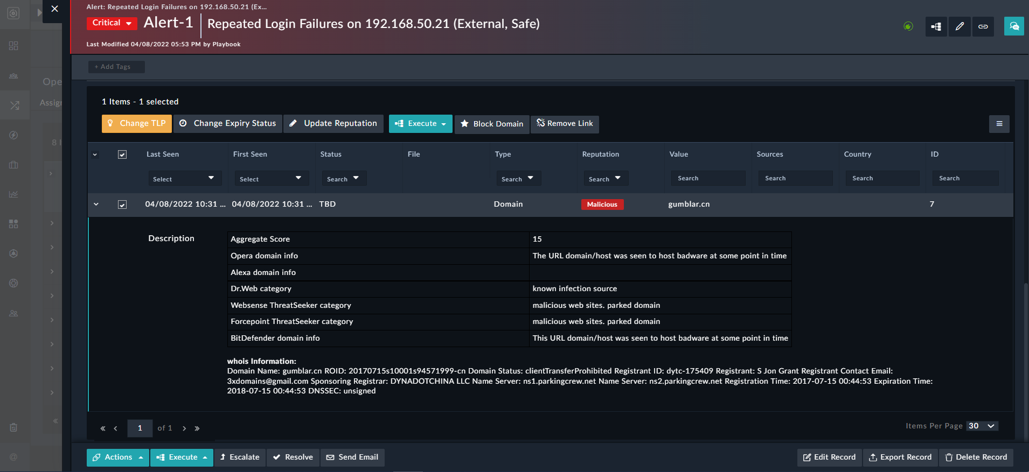Image resolution: width=1029 pixels, height=472 pixels.
Task: Open Type filter Search dropdown
Action: (518, 179)
